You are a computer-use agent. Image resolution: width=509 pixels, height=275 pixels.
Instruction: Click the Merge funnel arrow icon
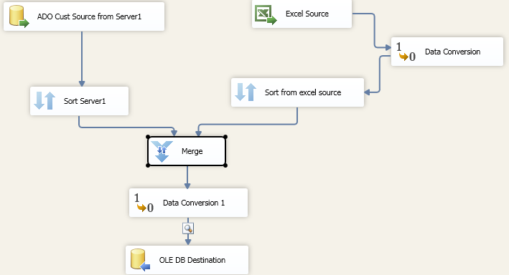[162, 151]
